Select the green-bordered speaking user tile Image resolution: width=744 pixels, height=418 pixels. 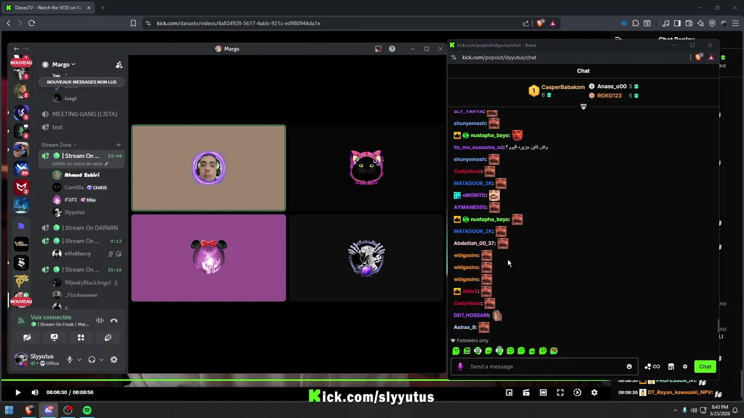pos(209,168)
